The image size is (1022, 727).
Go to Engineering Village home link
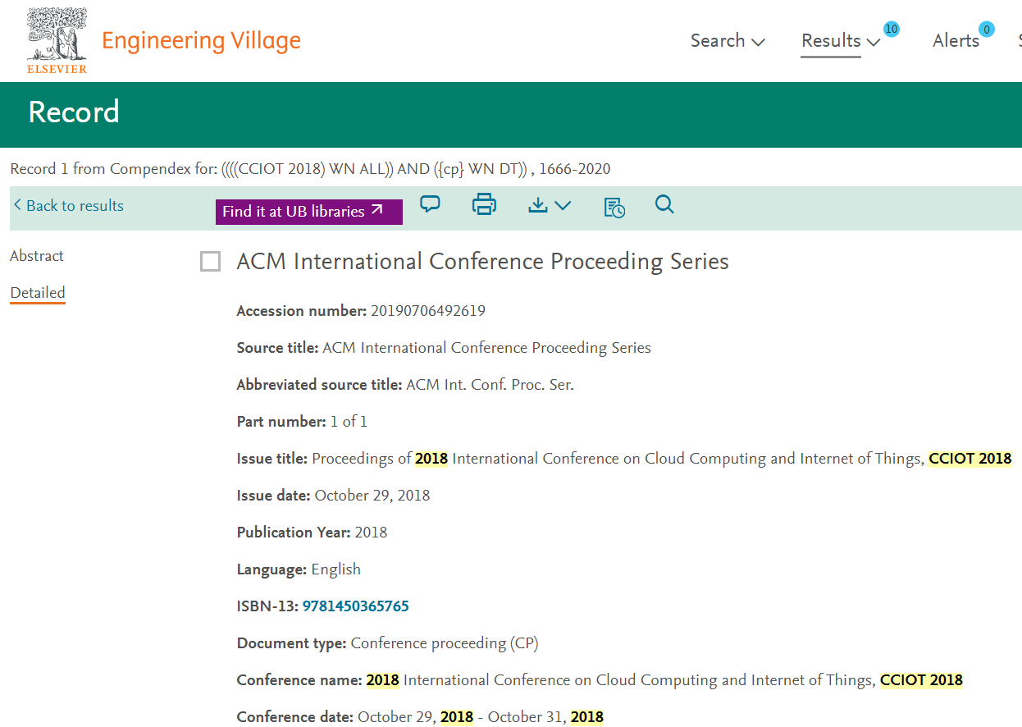tap(201, 40)
